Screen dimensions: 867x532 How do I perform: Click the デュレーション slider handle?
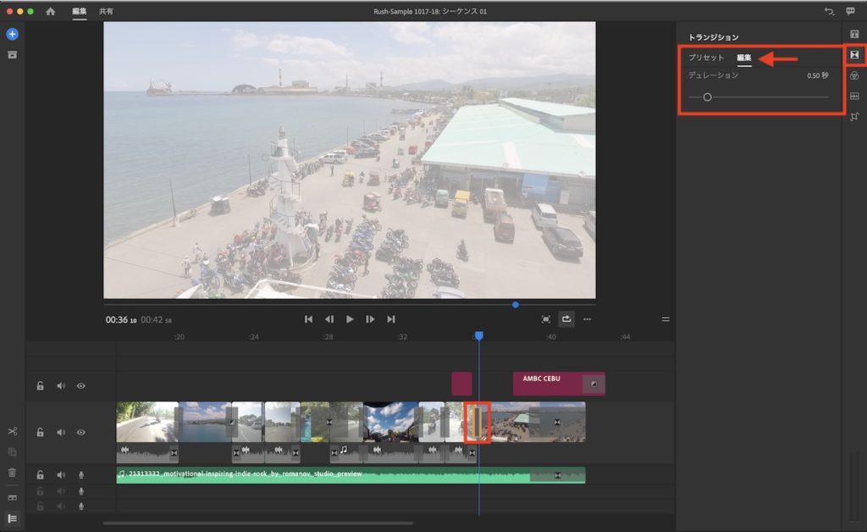coord(707,97)
